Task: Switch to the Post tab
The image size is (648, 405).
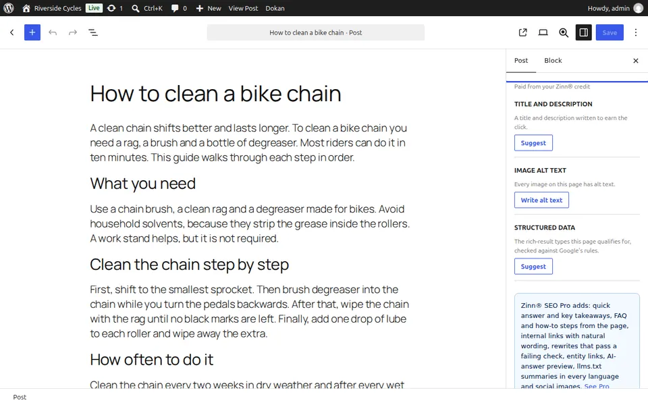Action: (x=521, y=60)
